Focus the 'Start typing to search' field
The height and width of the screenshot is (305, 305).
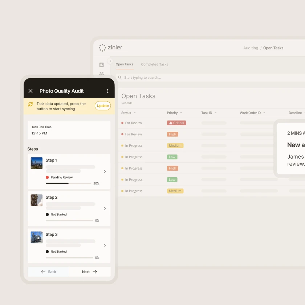210,78
